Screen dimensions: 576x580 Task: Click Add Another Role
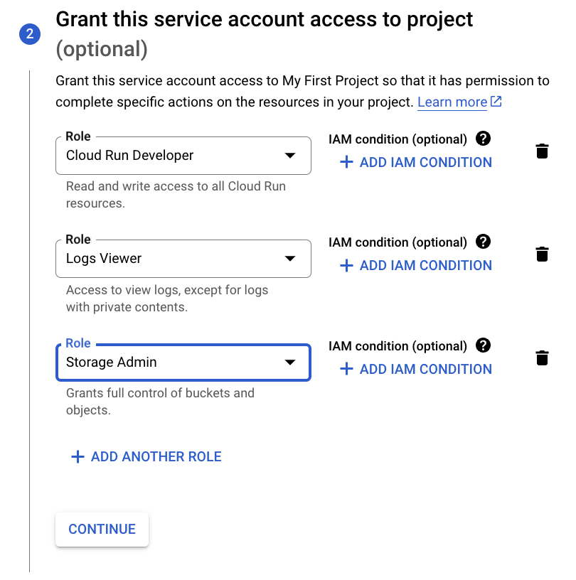(x=156, y=457)
